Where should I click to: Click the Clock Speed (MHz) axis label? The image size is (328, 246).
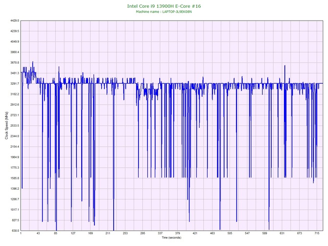pos(7,125)
